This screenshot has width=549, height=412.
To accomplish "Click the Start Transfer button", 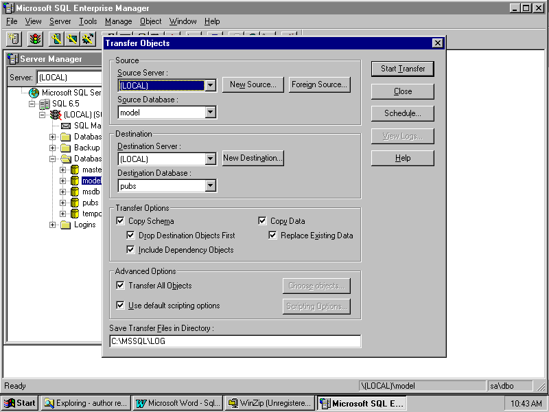I will tap(403, 69).
